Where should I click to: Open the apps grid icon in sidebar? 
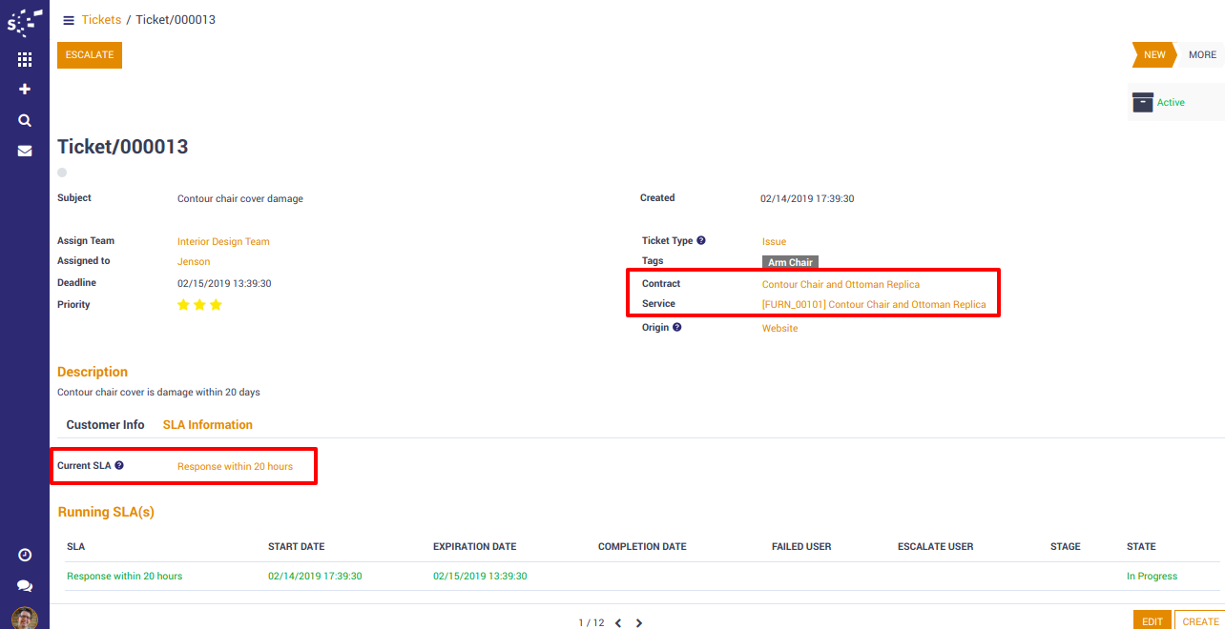pyautogui.click(x=25, y=59)
